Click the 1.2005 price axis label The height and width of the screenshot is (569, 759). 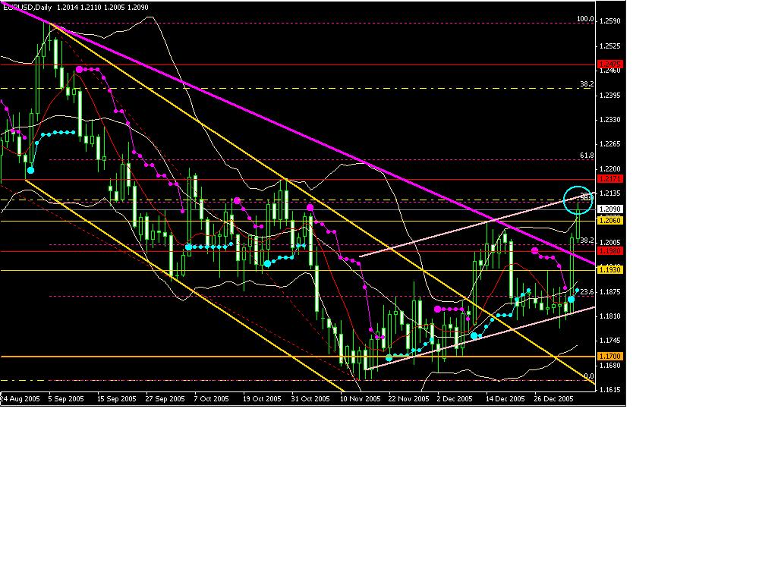coord(610,243)
